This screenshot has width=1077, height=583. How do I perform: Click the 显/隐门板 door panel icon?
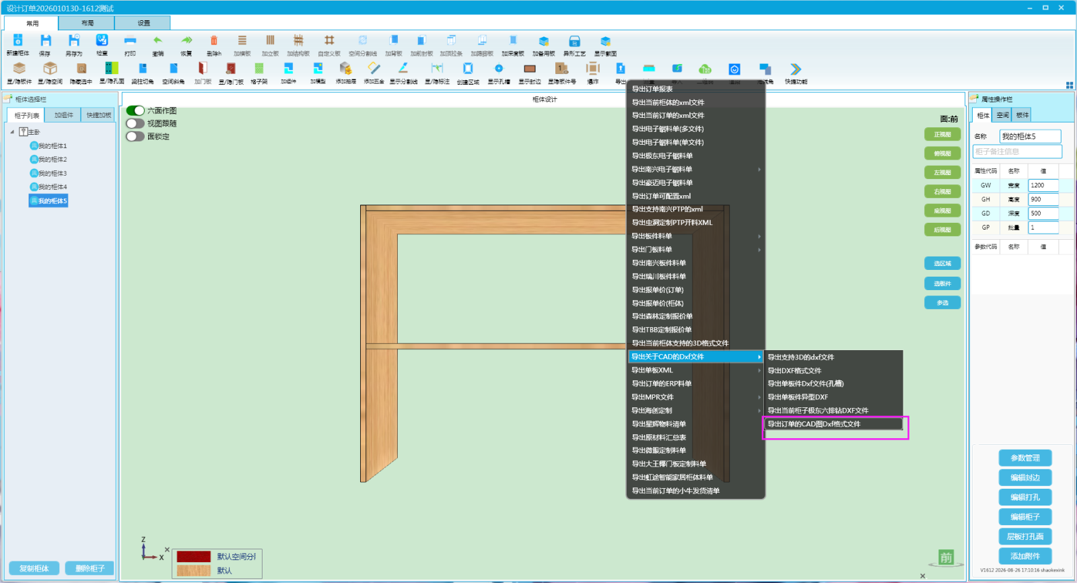[231, 69]
